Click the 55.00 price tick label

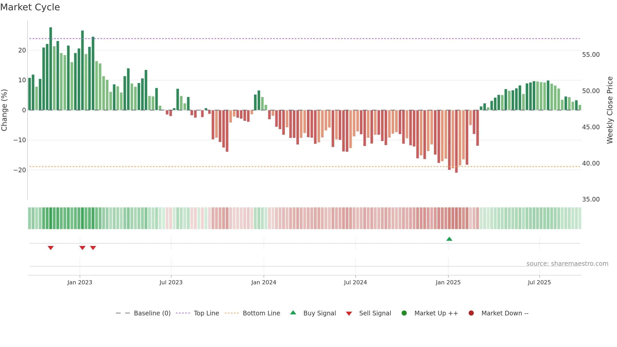pos(591,55)
